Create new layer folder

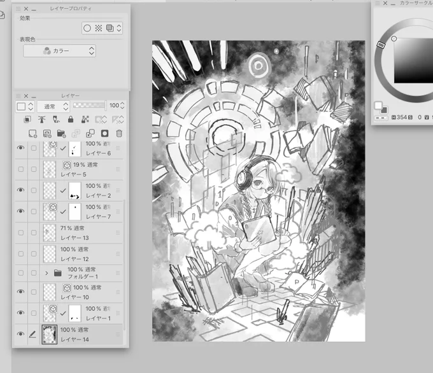pos(61,134)
